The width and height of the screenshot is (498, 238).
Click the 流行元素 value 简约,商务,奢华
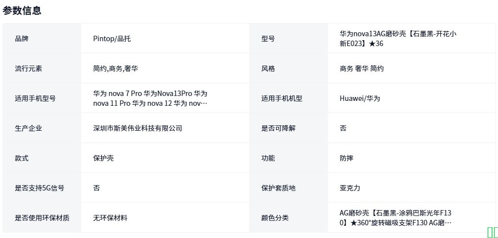tap(116, 69)
